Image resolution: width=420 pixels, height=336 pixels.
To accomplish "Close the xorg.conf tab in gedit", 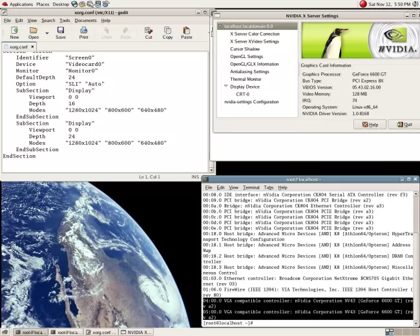I will tap(32, 47).
